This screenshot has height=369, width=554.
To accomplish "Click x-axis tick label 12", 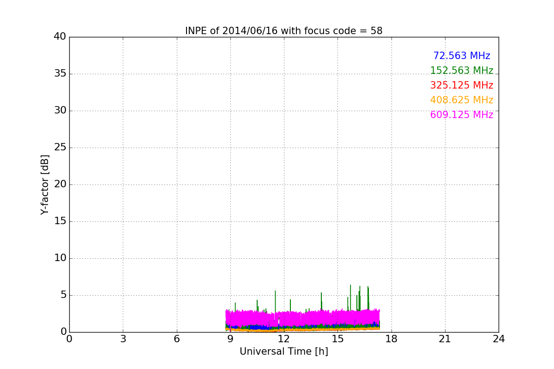I will pos(284,339).
